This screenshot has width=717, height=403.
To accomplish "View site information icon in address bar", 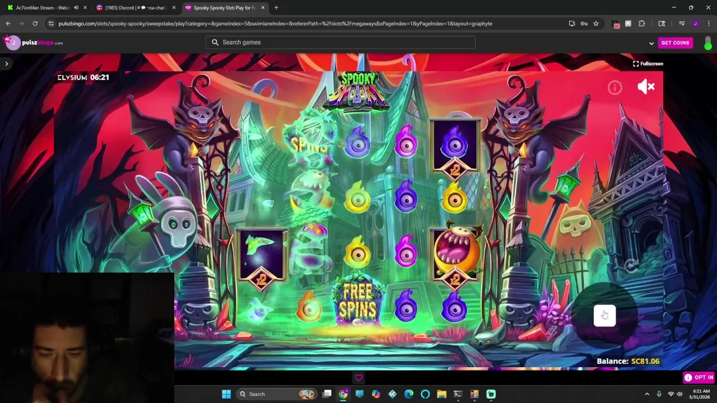I will tap(51, 24).
